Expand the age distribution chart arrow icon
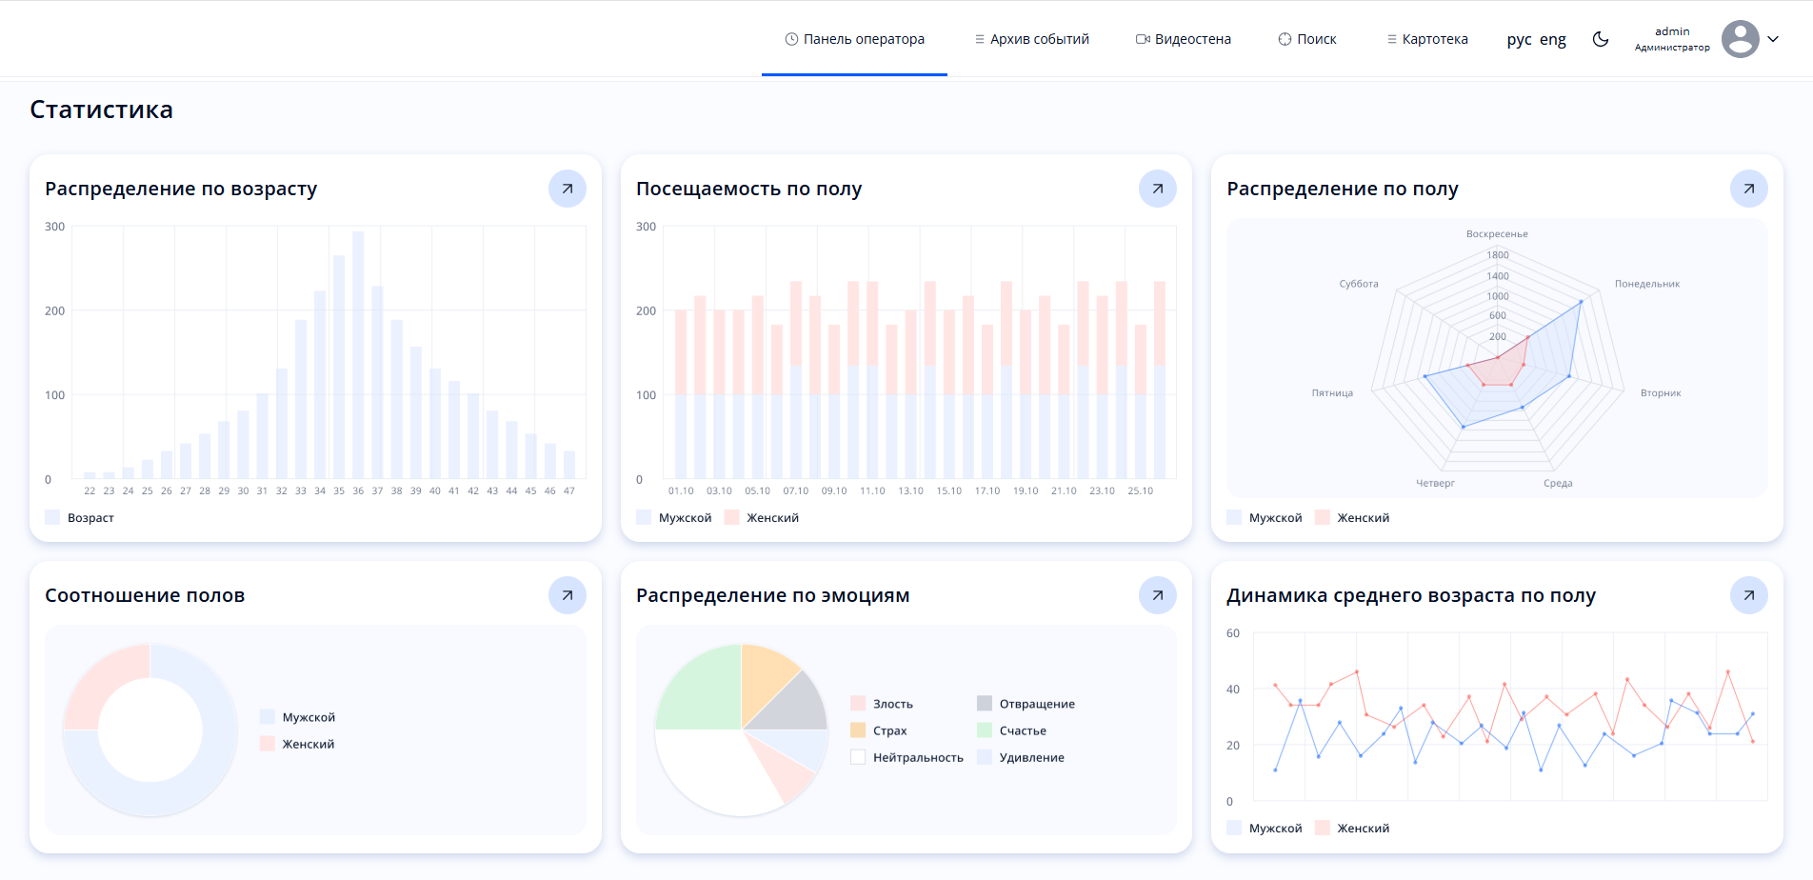This screenshot has height=880, width=1813. coord(567,189)
